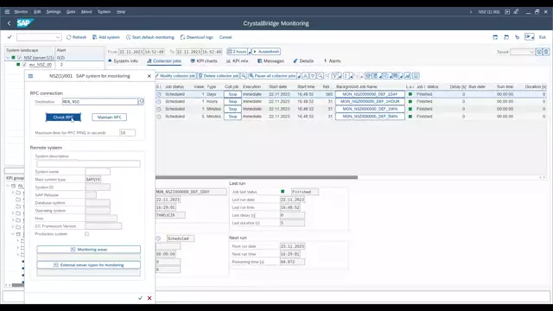Click the chart icon in jobs toolbar
The width and height of the screenshot is (553, 311).
pyautogui.click(x=408, y=76)
